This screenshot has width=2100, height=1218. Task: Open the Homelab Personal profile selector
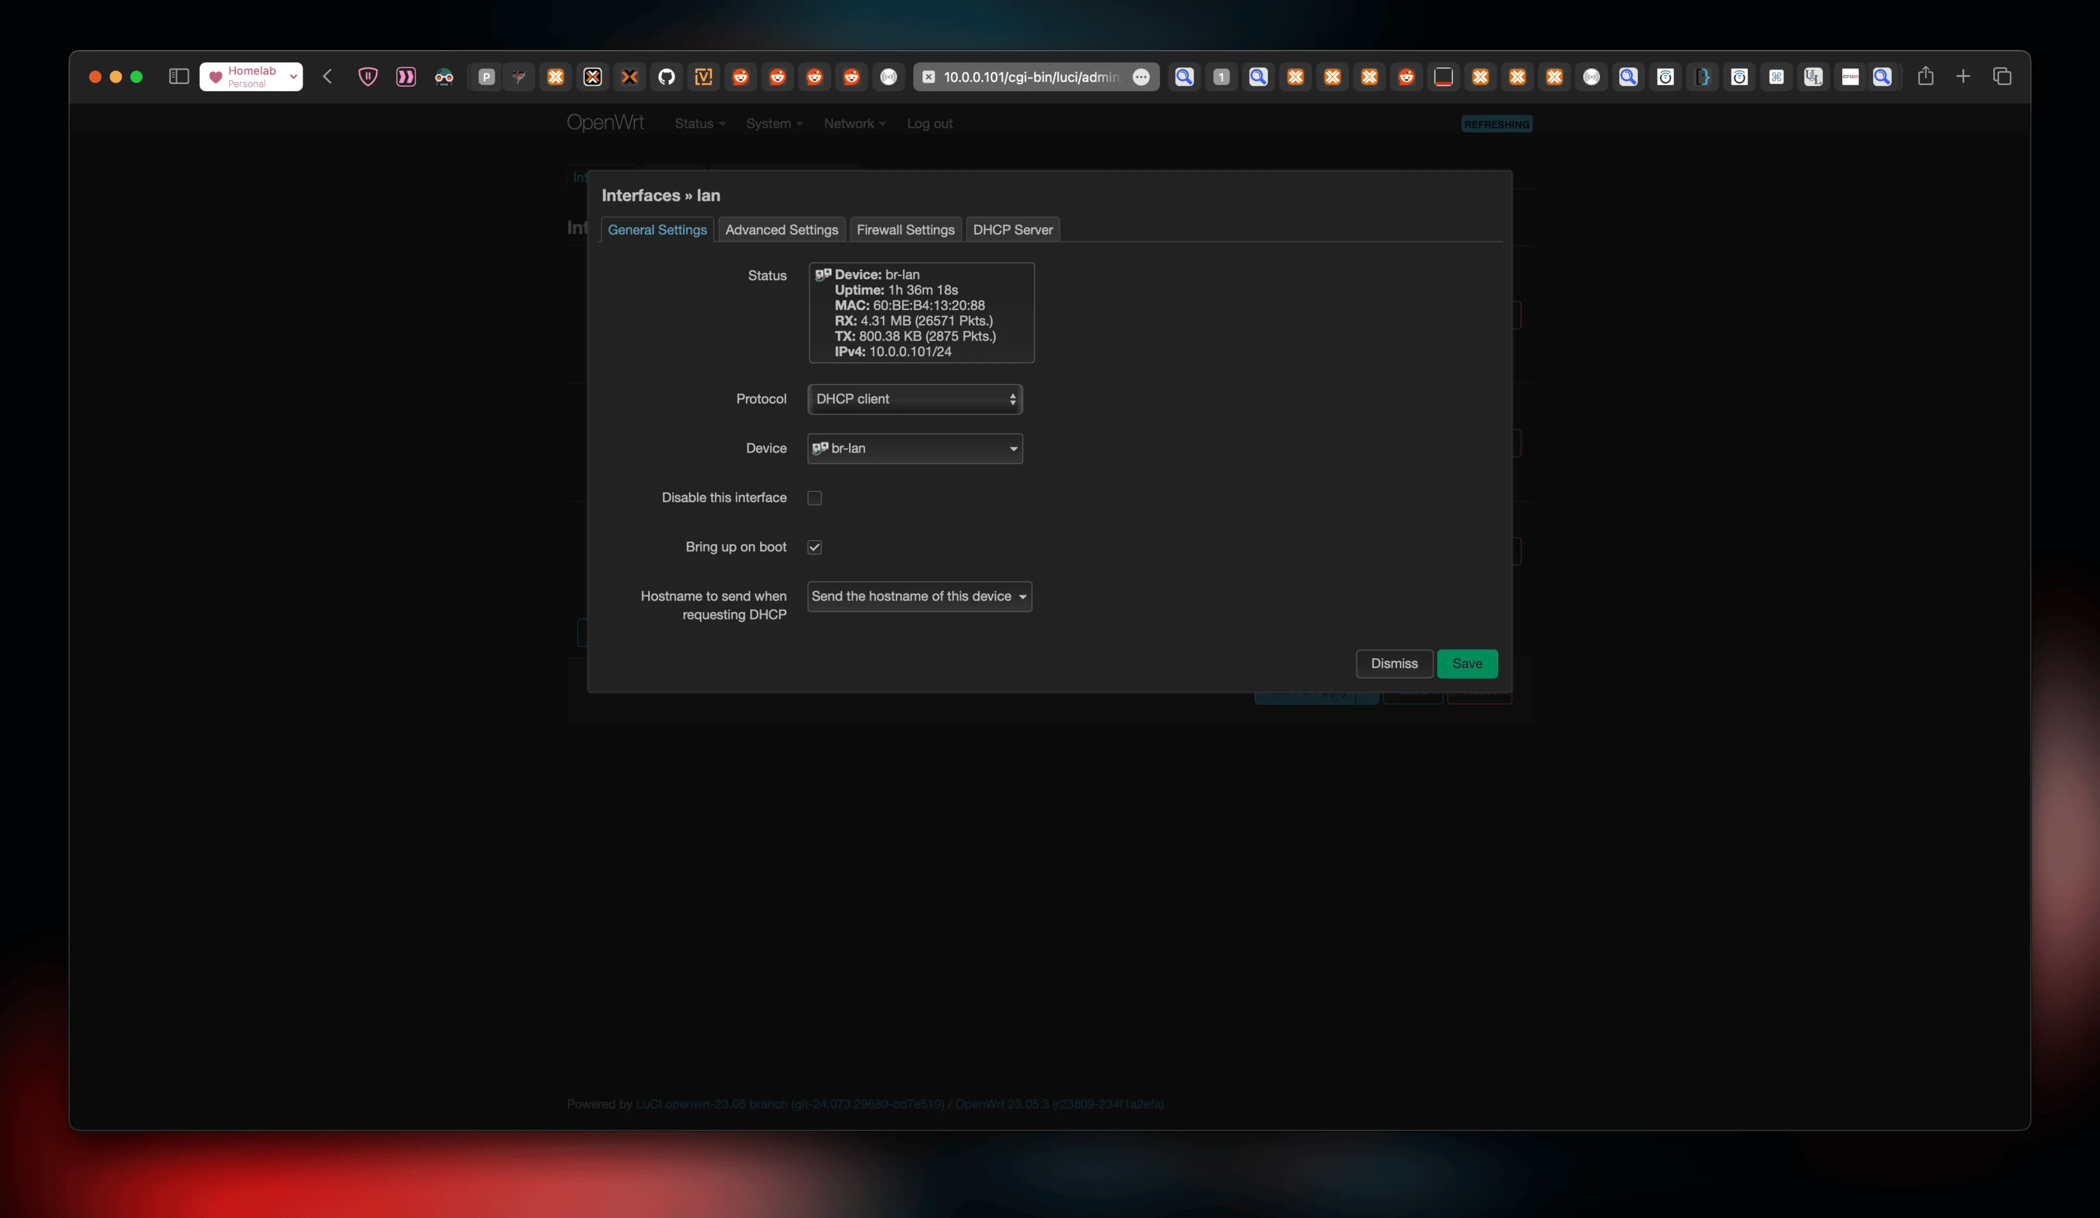(x=251, y=77)
